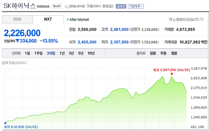Select the 3년 line chart
The width and height of the screenshot is (209, 131).
[x=71, y=53]
